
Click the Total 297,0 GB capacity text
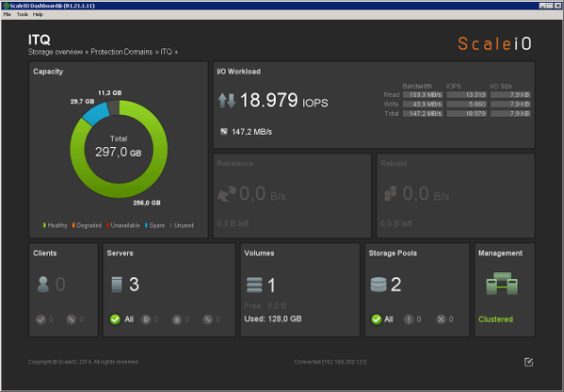coord(119,147)
